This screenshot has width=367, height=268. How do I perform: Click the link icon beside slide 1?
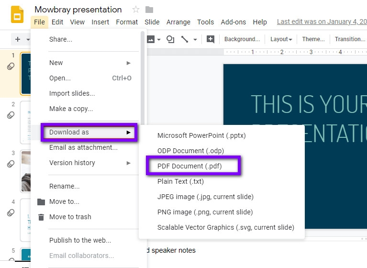[x=11, y=66]
